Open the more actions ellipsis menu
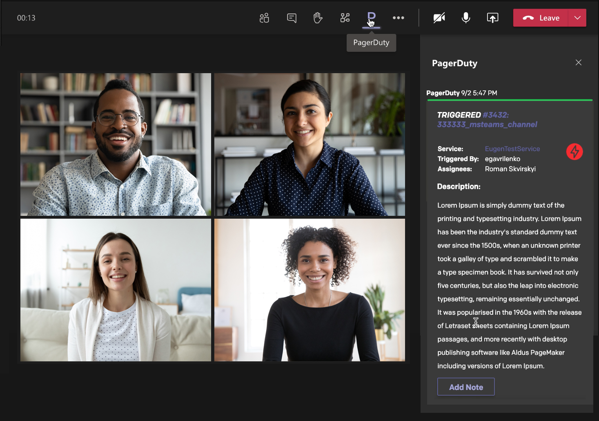Screen dimensions: 599x421 tap(399, 18)
